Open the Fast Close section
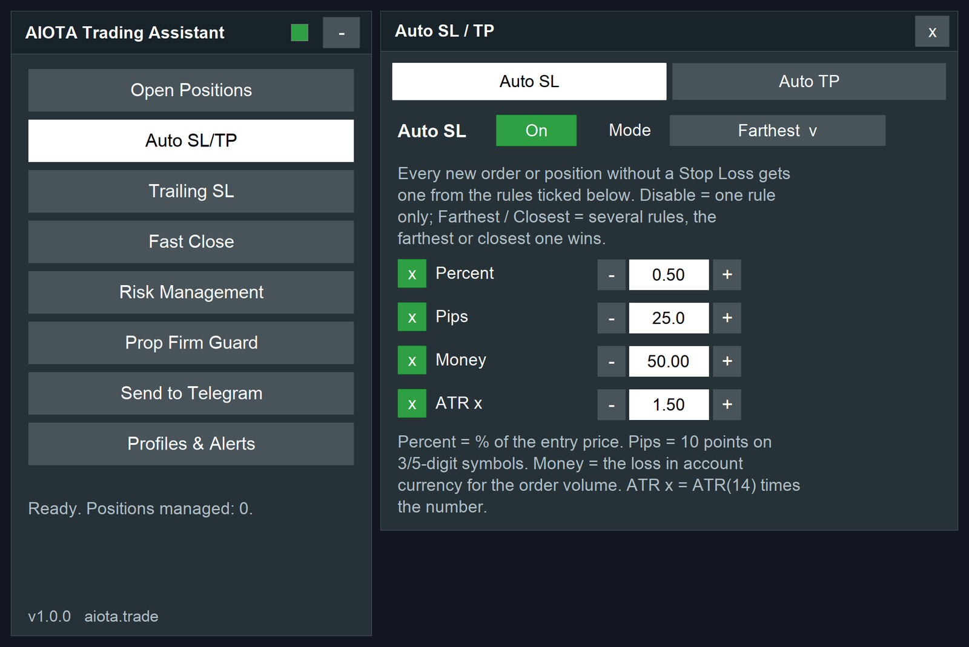969x647 pixels. [191, 241]
